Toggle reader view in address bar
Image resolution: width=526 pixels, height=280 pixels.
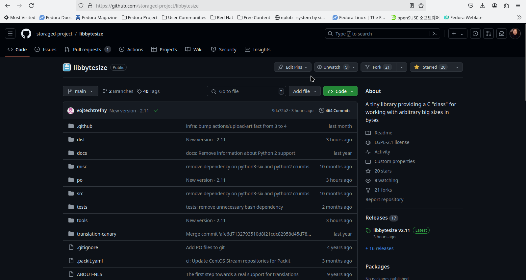[x=412, y=6]
